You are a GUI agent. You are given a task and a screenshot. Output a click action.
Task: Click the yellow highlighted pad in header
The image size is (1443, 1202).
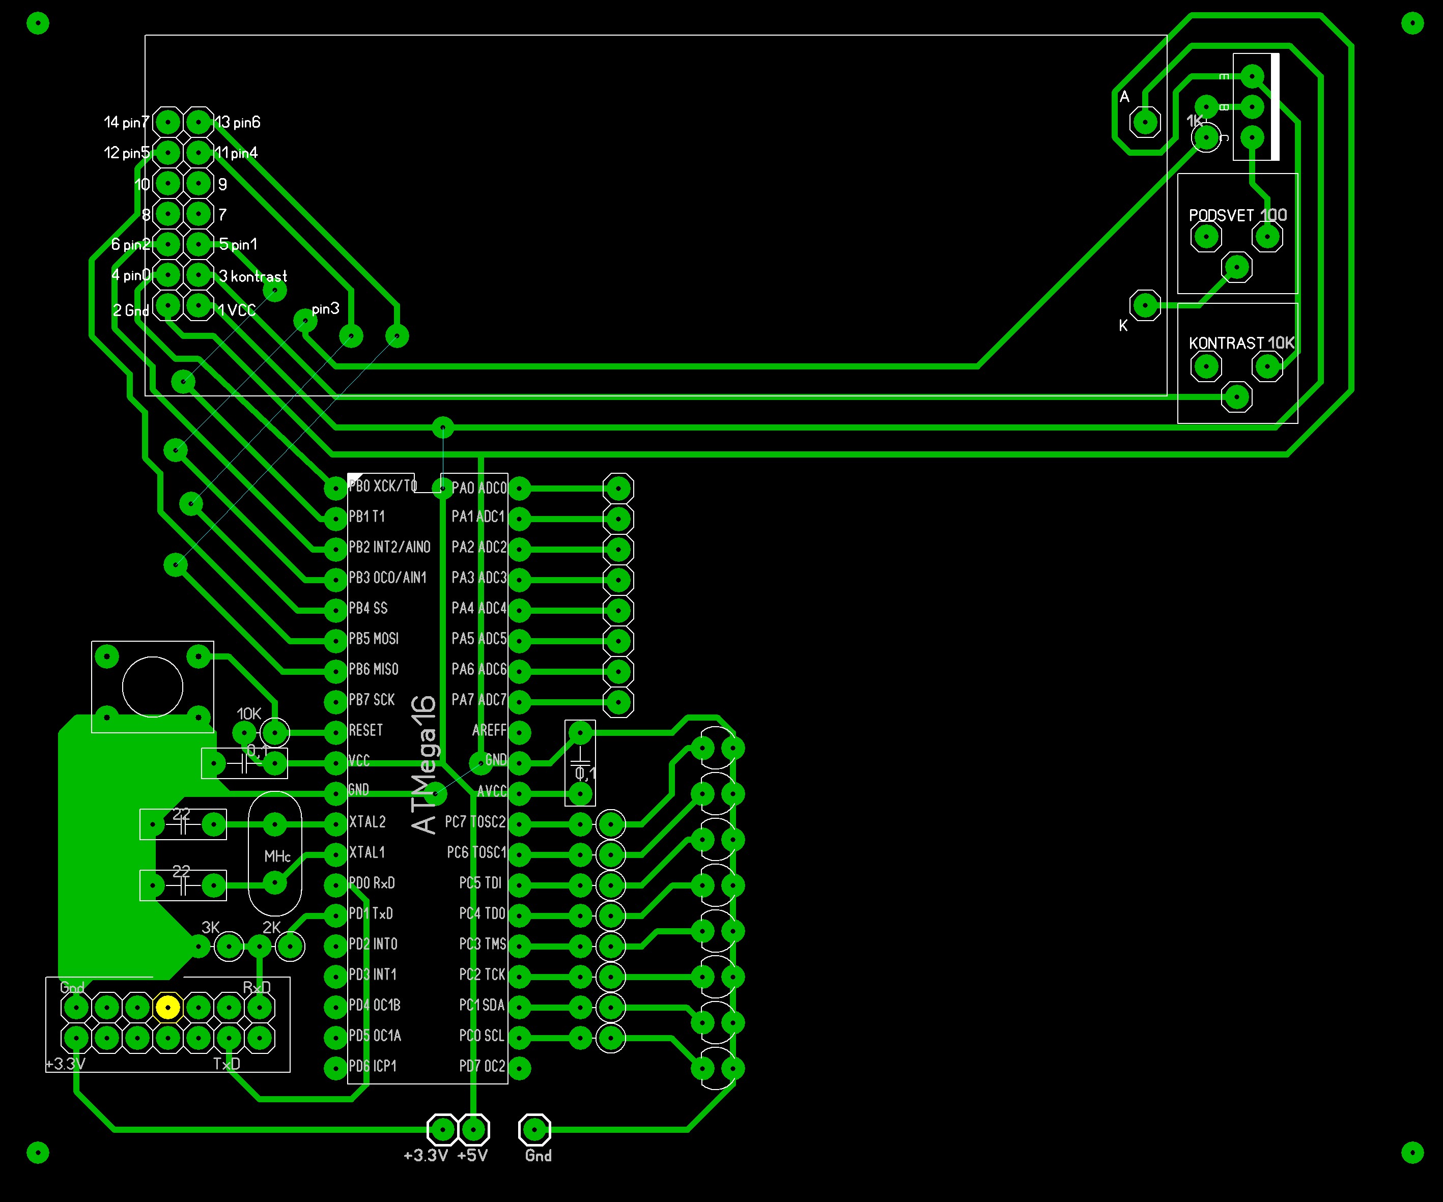pyautogui.click(x=167, y=1007)
